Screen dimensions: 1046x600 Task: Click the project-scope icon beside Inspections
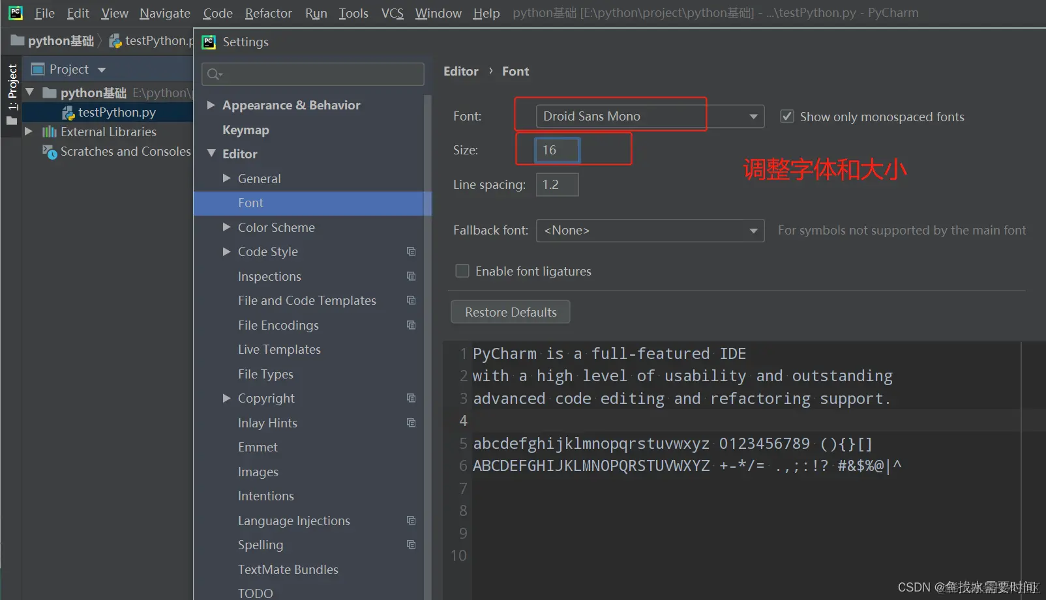pyautogui.click(x=411, y=276)
